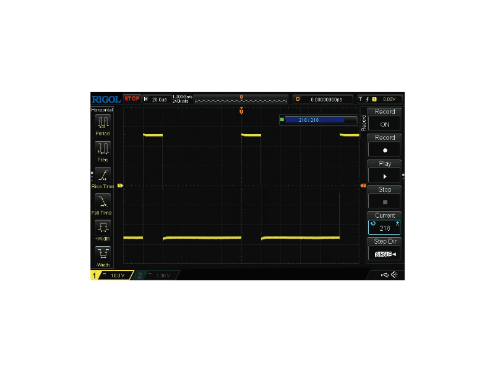Viewport: 495px width, 371px height.
Task: Select the -Width measurement icon
Action: click(x=103, y=254)
